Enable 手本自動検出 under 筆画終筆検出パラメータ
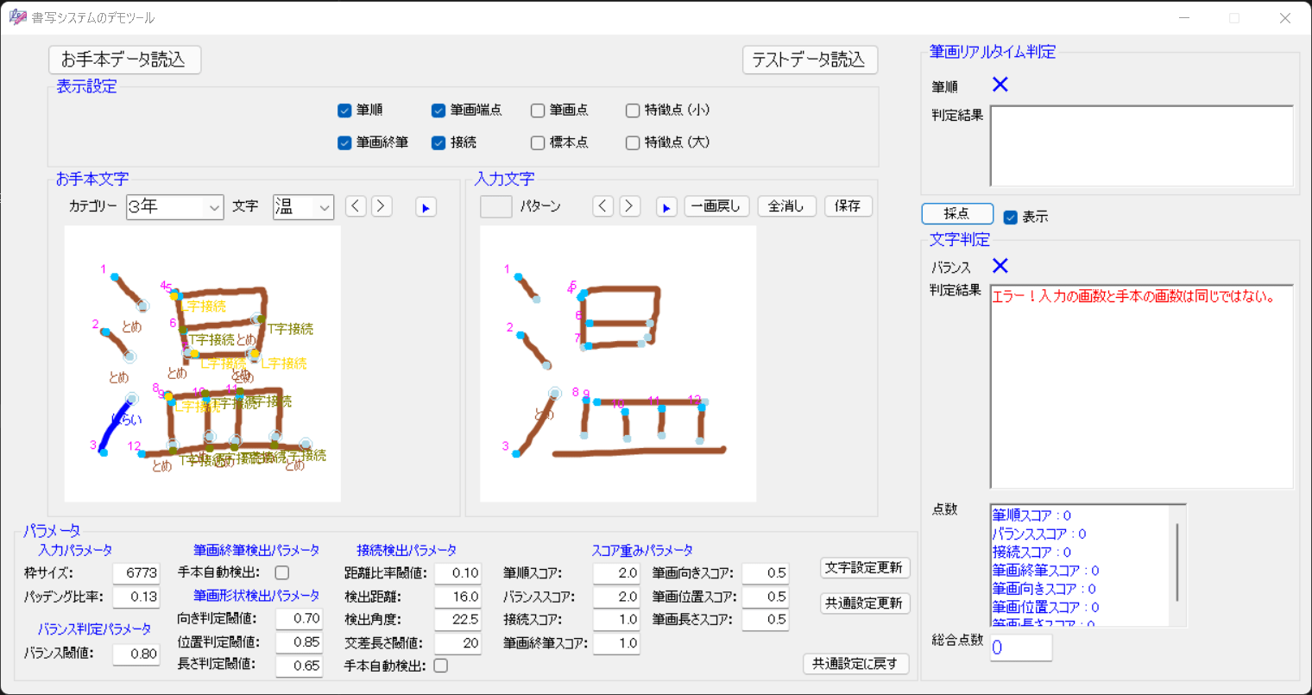Screen dimensions: 1312x695 coord(282,572)
